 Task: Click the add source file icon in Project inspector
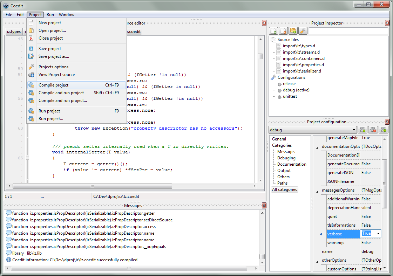pyautogui.click(x=273, y=31)
